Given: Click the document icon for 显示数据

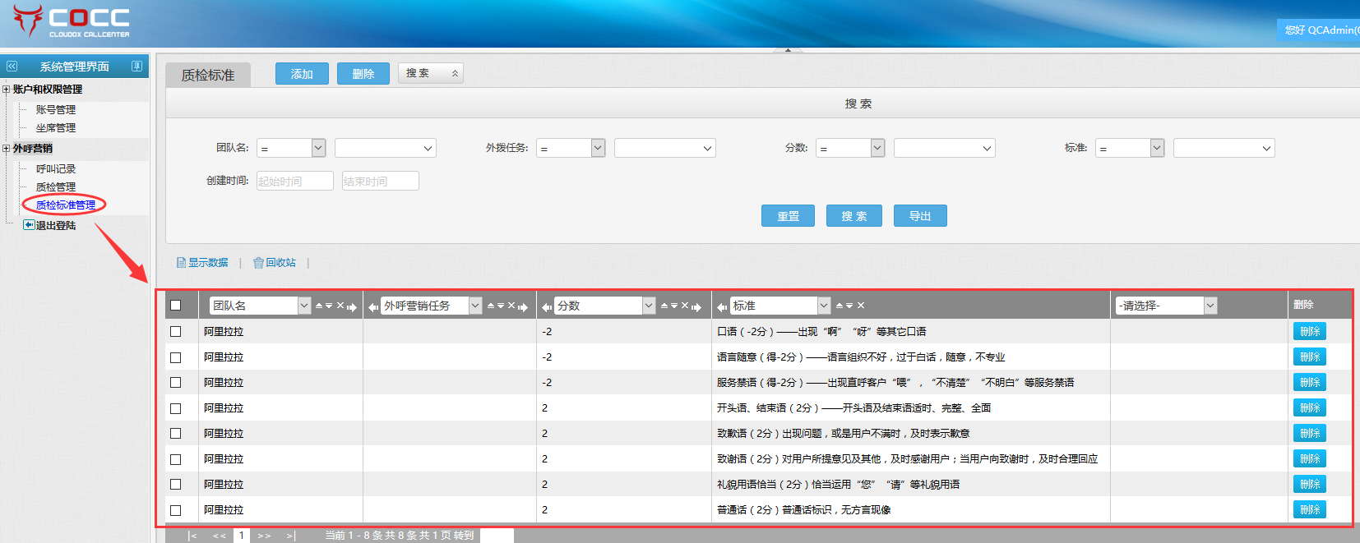Looking at the screenshot, I should pyautogui.click(x=181, y=263).
